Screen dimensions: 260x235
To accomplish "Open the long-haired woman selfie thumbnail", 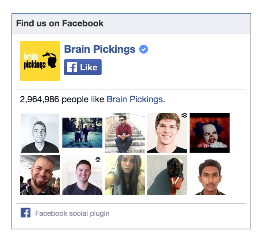I will [x=125, y=175].
